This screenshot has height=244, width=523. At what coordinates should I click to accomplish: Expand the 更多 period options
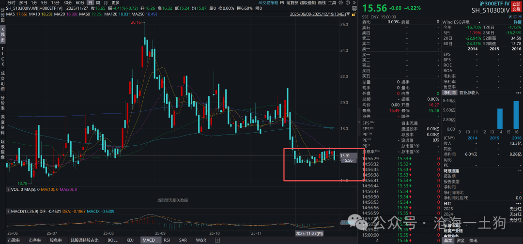click(115, 2)
